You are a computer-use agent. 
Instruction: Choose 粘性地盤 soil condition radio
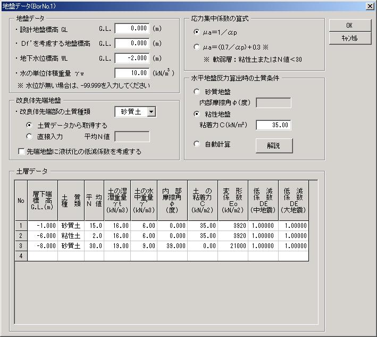(x=197, y=114)
